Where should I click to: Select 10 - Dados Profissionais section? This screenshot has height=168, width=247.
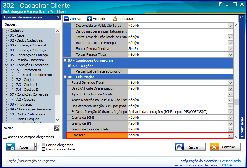point(27,114)
